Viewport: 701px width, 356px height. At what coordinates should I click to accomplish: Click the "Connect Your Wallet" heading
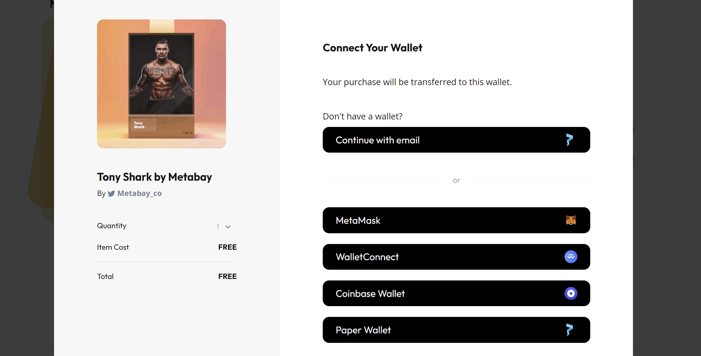[372, 48]
